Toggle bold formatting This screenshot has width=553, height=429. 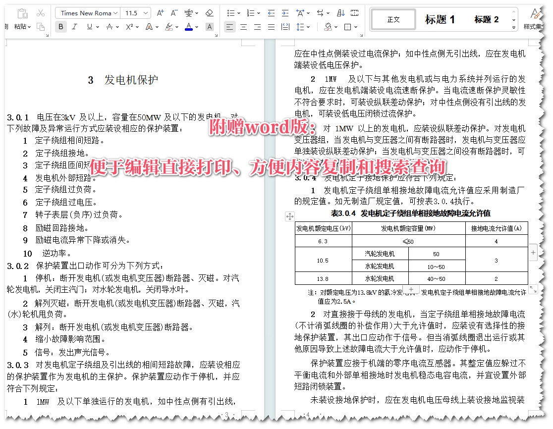click(x=60, y=27)
